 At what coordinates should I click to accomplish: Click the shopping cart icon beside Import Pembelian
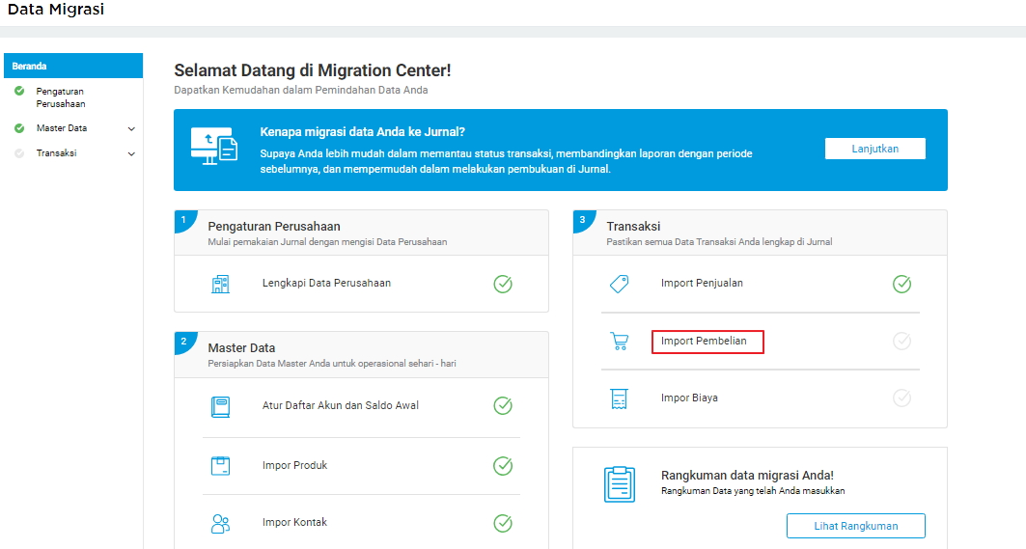[x=619, y=342]
